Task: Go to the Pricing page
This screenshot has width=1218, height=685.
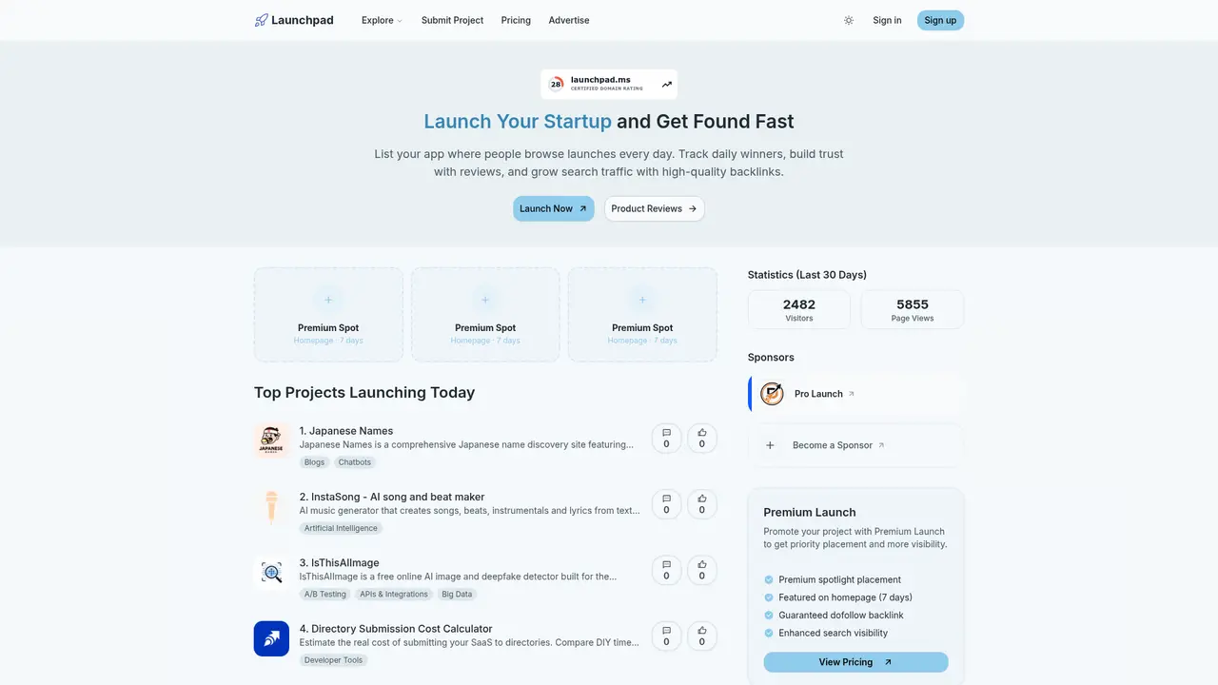Action: (516, 20)
